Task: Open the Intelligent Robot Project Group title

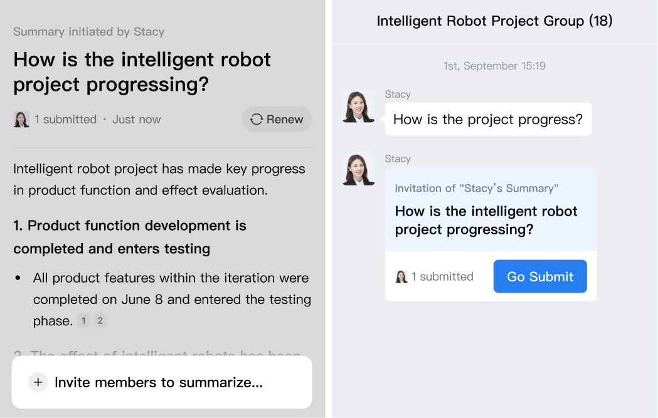Action: (494, 21)
